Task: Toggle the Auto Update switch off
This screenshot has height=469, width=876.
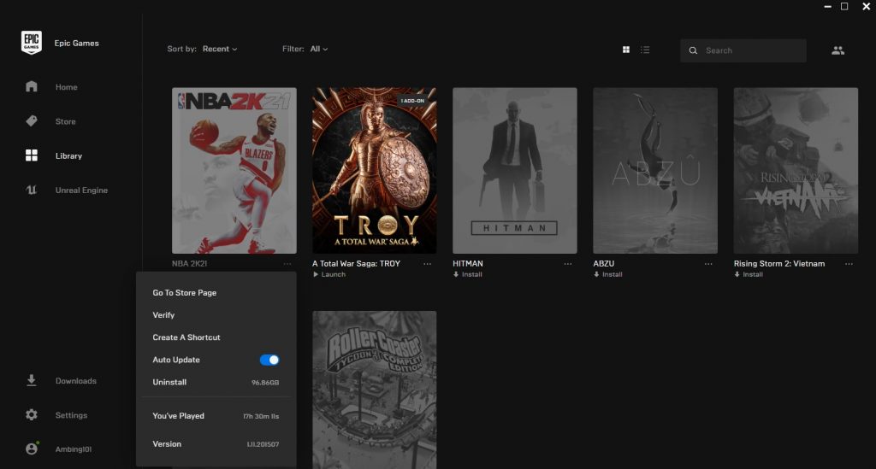Action: (269, 360)
